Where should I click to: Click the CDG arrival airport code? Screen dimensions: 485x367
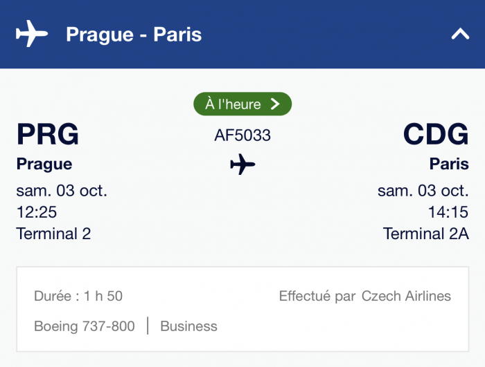coord(436,134)
